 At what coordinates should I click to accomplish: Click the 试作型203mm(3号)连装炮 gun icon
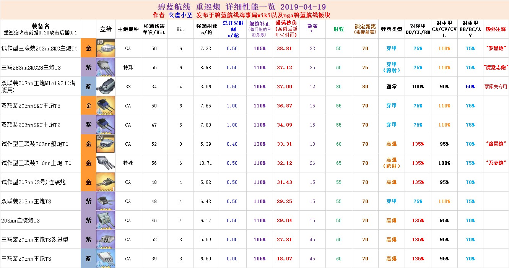tap(106, 182)
